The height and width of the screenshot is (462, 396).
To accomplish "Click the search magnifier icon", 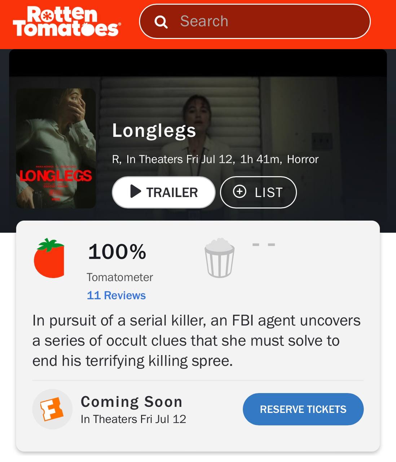I will point(161,22).
